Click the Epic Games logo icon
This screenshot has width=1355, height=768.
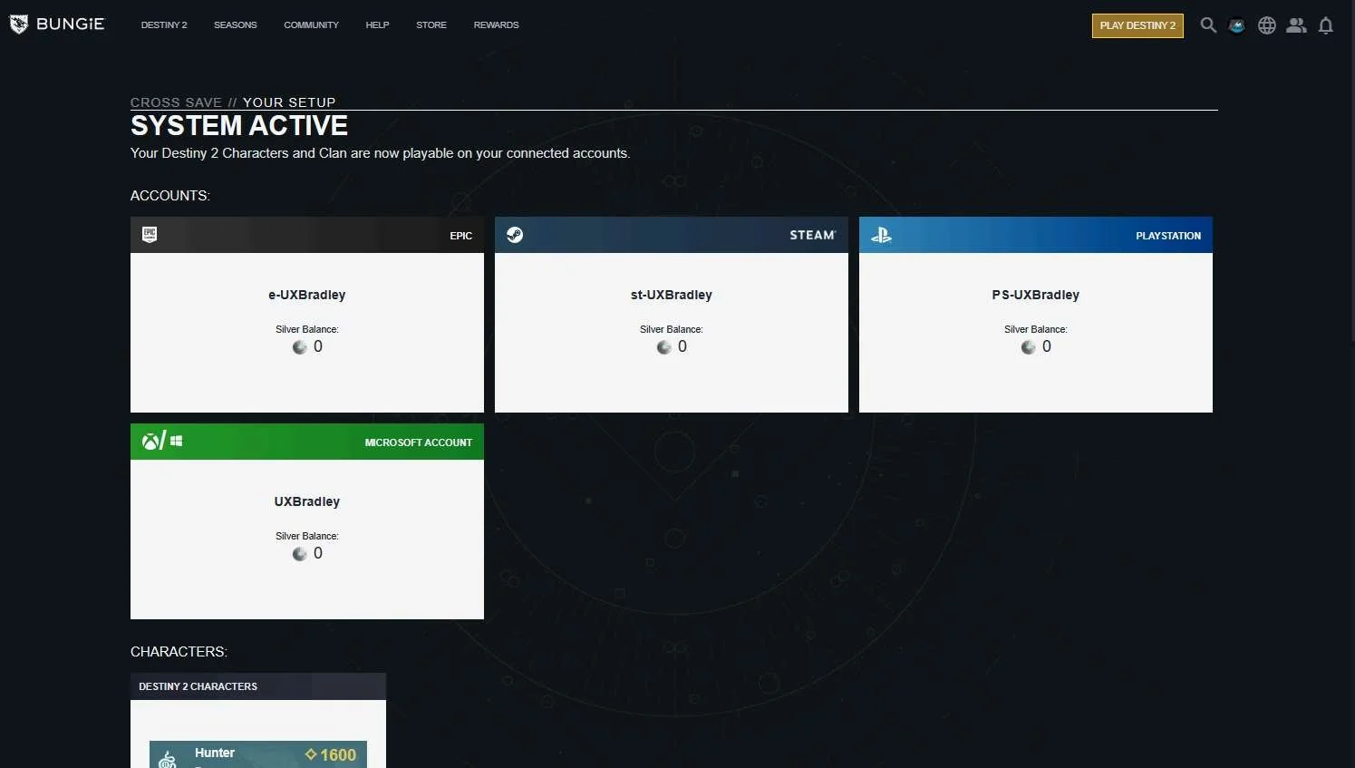[x=150, y=235]
